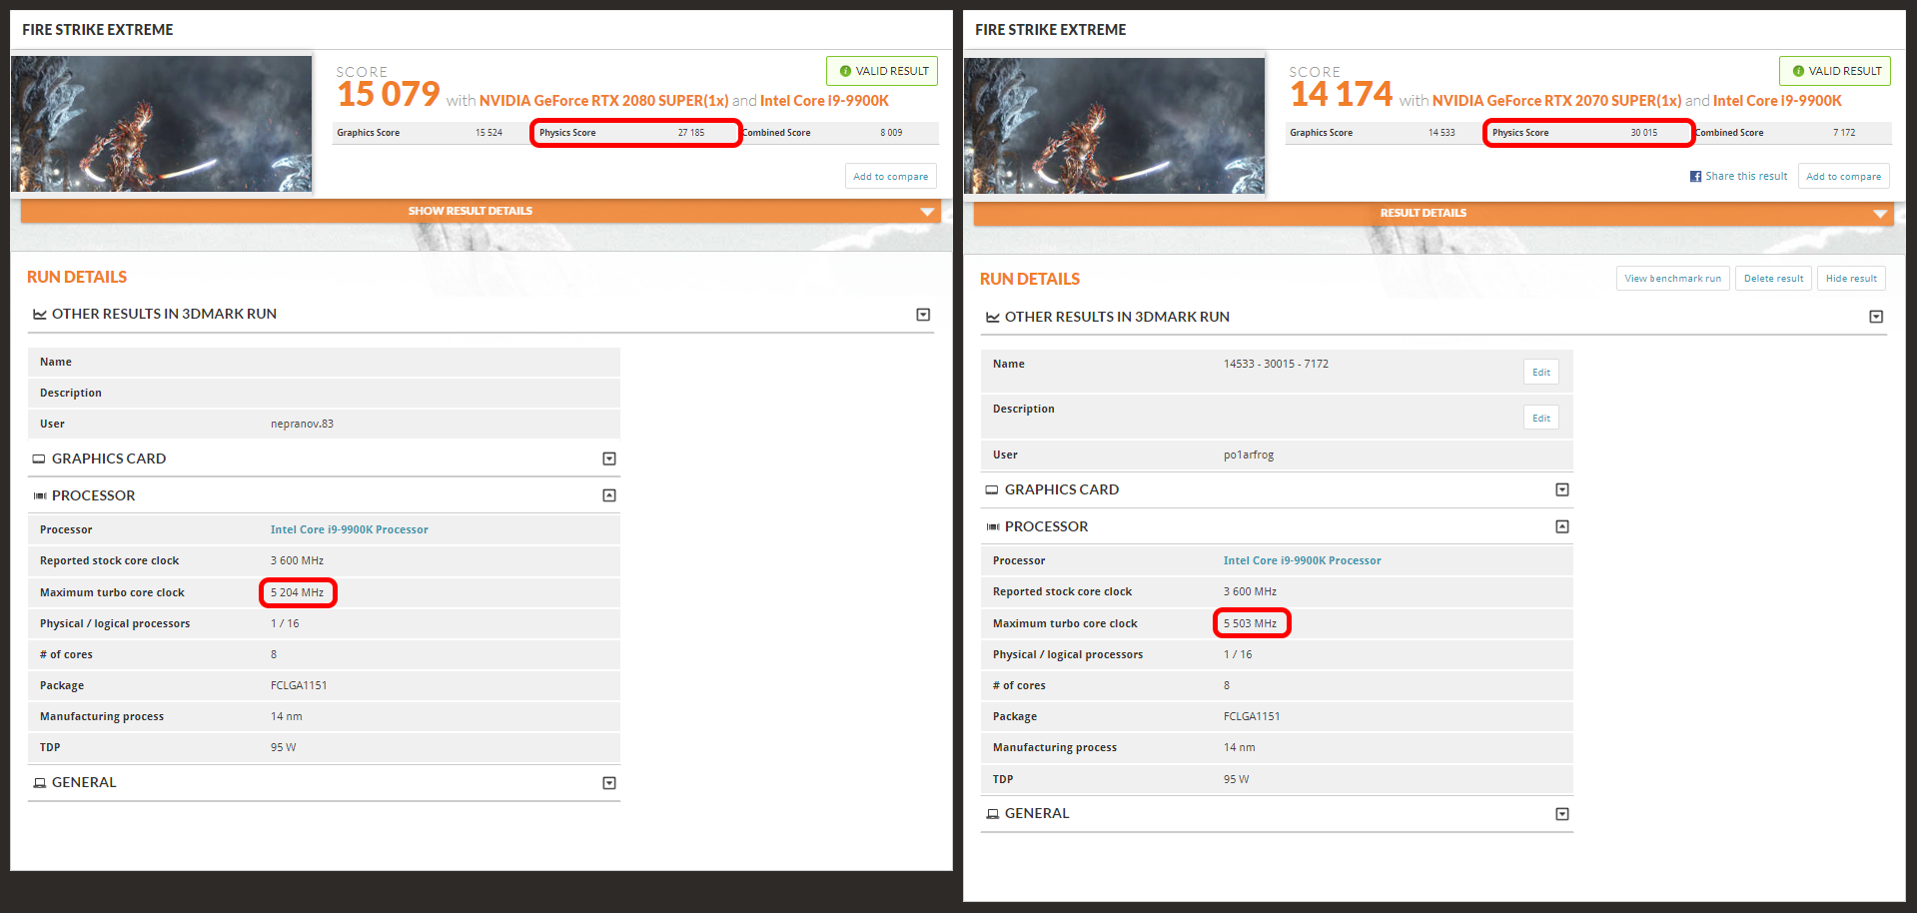Collapse the Processor section on RTX 2080 page
Screen dimensions: 1917x913
click(x=609, y=495)
